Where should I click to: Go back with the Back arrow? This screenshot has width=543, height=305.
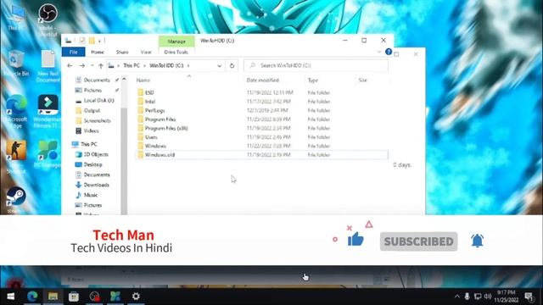pos(70,66)
